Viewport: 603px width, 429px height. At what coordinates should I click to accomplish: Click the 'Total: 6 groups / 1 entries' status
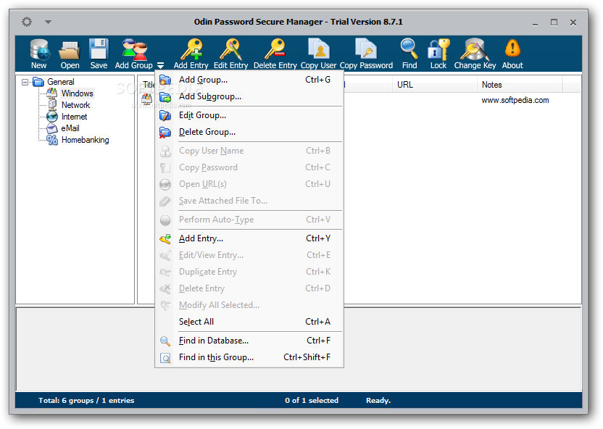86,401
